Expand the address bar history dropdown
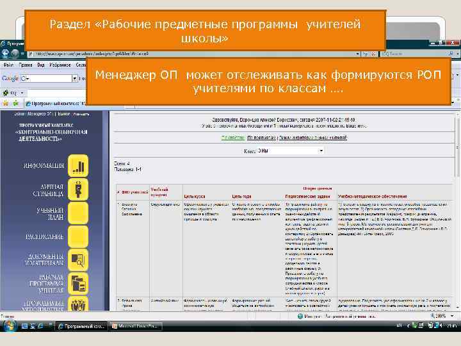 point(357,54)
